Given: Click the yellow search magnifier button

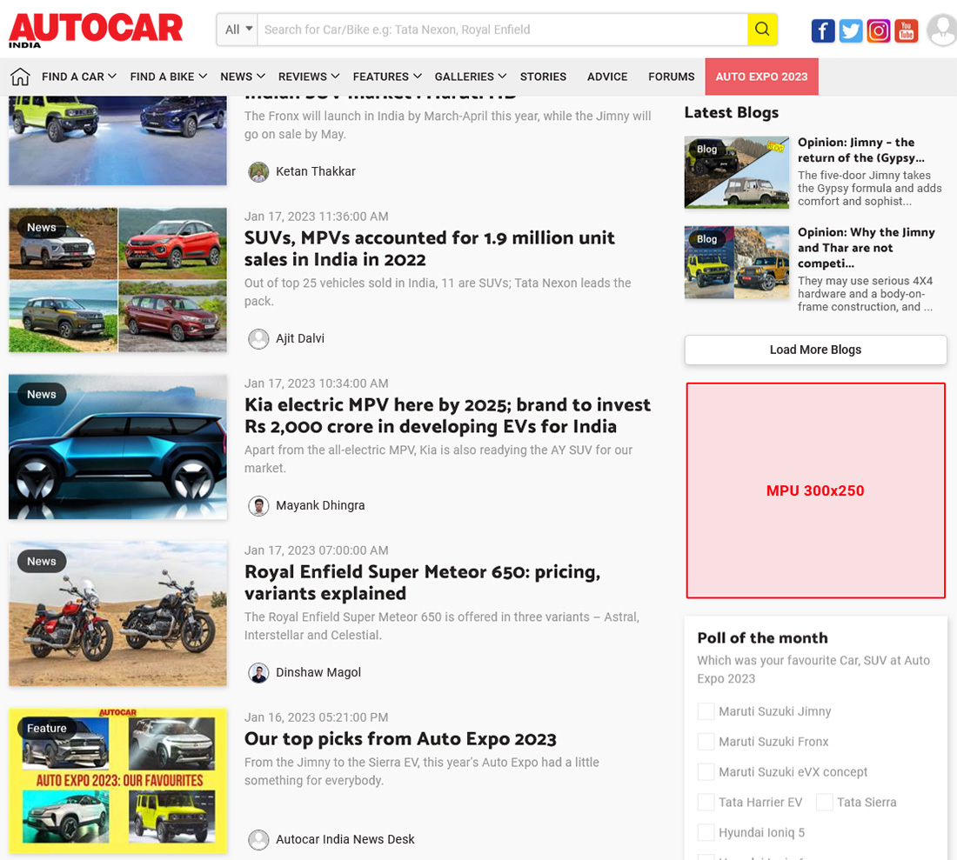Looking at the screenshot, I should point(762,30).
